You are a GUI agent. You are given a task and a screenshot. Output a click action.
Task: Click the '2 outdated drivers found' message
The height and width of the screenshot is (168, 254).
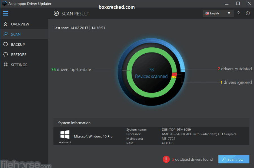192,160
